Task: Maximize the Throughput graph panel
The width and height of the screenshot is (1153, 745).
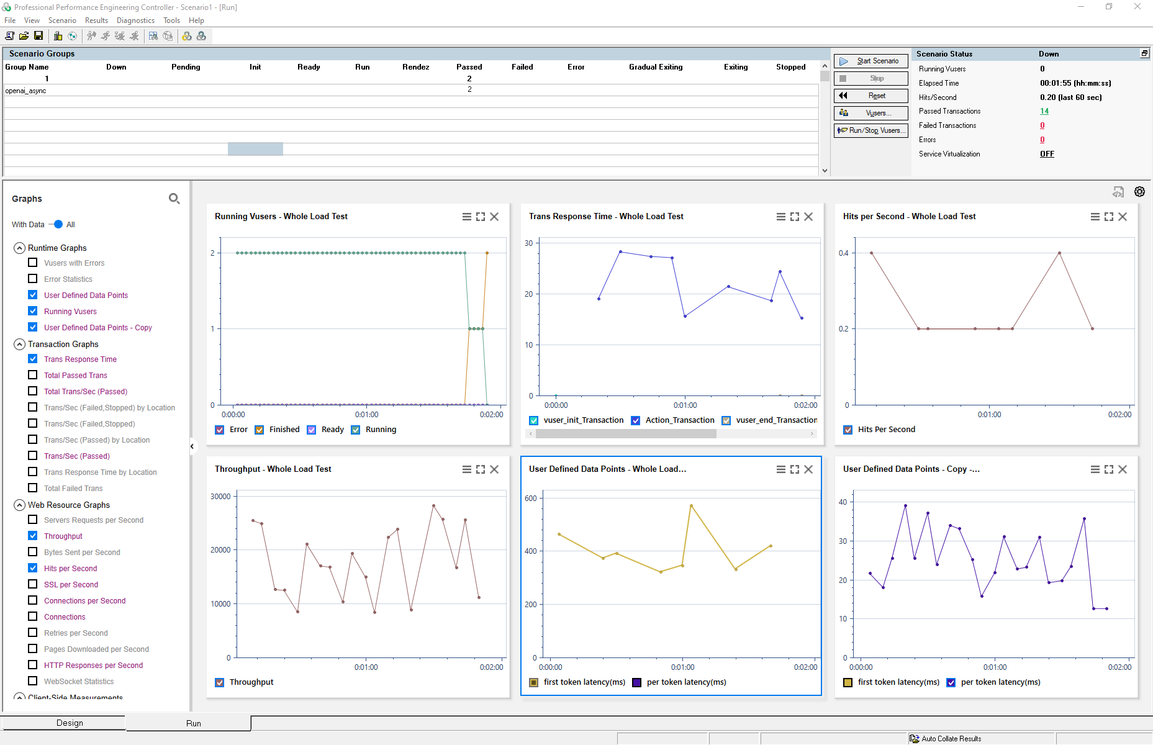Action: point(481,469)
